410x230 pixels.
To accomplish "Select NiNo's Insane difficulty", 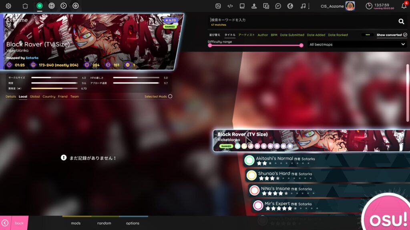I will pyautogui.click(x=329, y=190).
